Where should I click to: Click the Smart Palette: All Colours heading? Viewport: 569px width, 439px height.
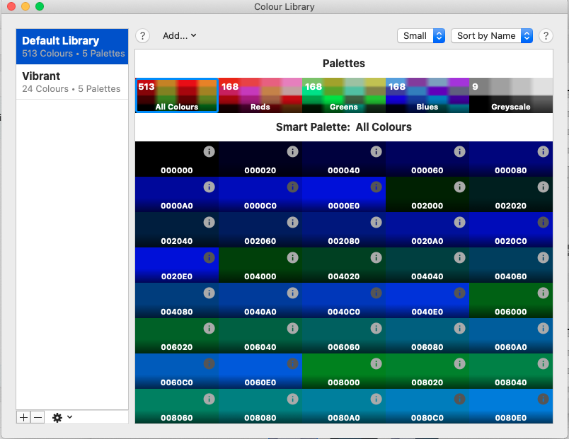click(344, 127)
